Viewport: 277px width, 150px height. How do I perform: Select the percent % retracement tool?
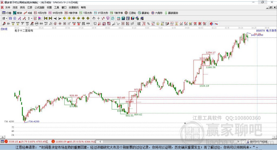click(149, 24)
